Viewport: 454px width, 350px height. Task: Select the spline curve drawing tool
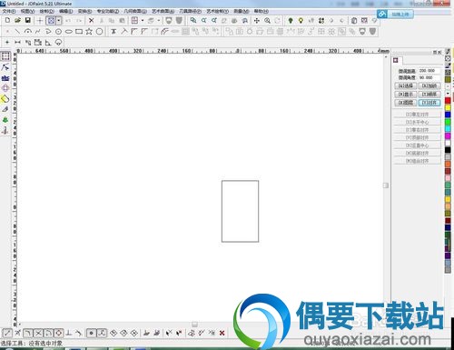(x=38, y=31)
